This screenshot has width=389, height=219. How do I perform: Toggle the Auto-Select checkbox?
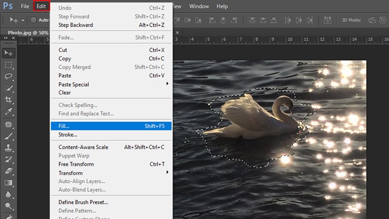pyautogui.click(x=33, y=20)
